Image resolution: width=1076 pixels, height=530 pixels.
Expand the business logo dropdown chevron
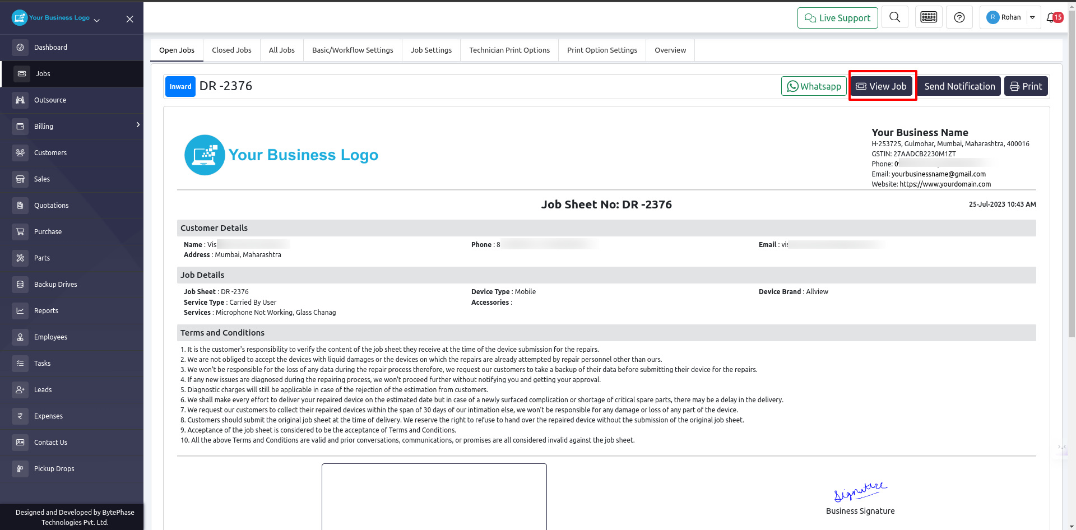(x=97, y=20)
